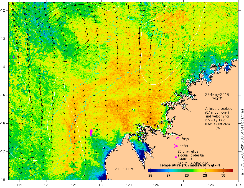This screenshot has width=244, height=188.
Task: Click the colorbar tick label '28'
Action: (187, 176)
